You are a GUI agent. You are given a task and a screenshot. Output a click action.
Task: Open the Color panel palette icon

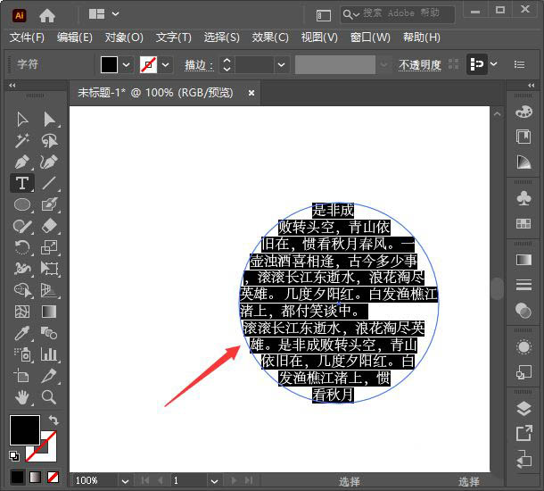click(x=523, y=112)
